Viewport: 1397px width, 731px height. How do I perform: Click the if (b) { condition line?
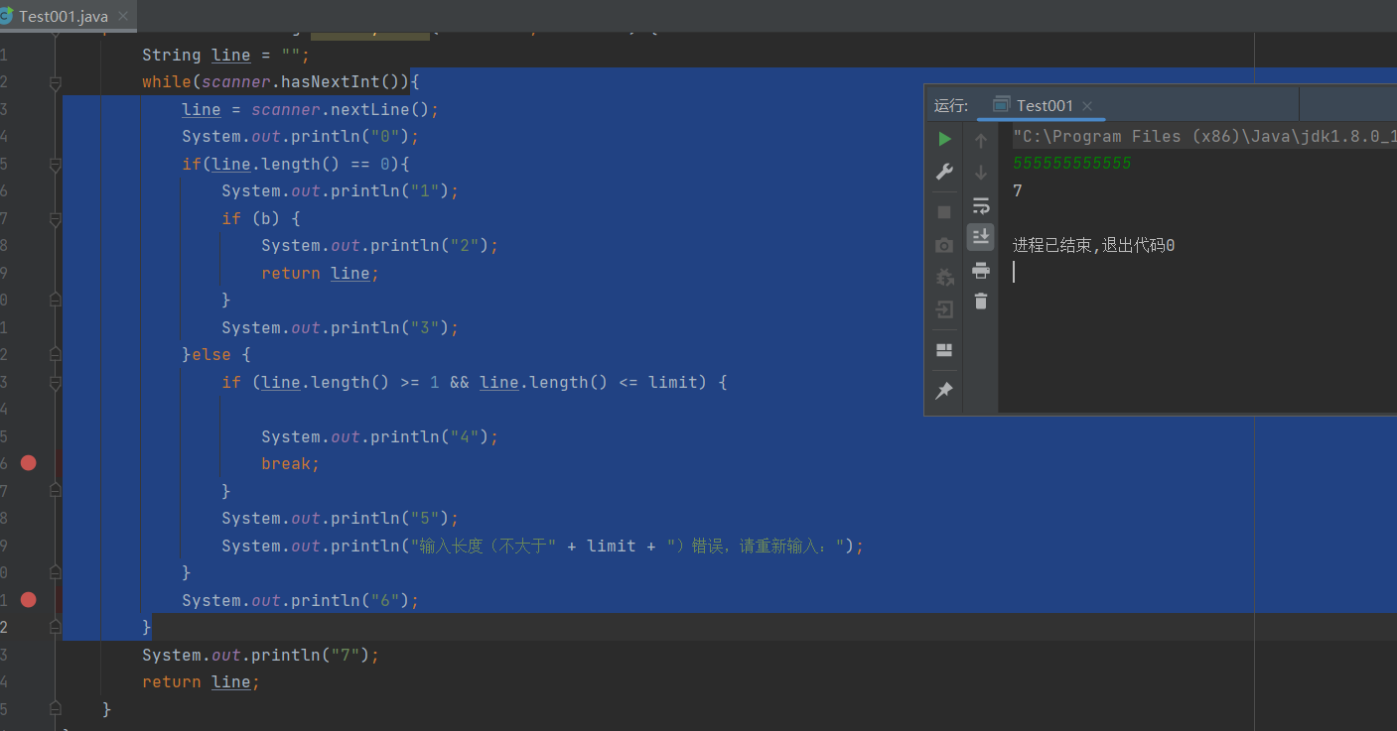[261, 218]
